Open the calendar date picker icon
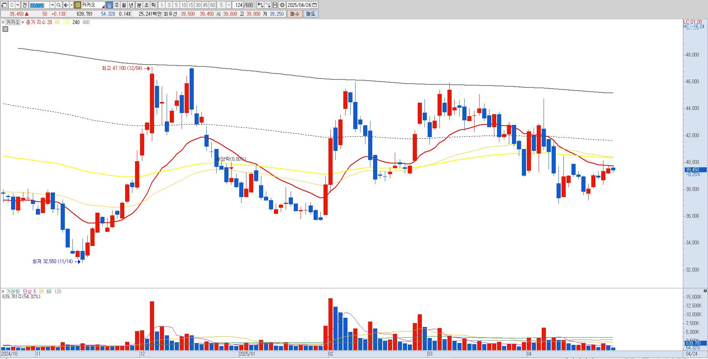708x359 pixels. coord(315,5)
